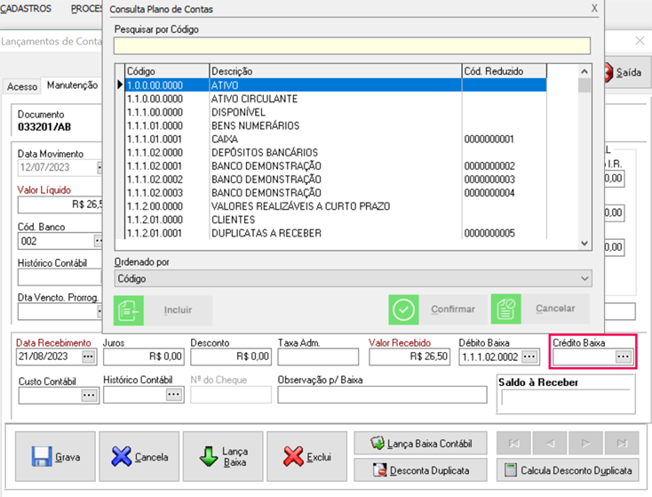Image resolution: width=652 pixels, height=497 pixels.
Task: Click the Exclui red X button
Action: (306, 457)
